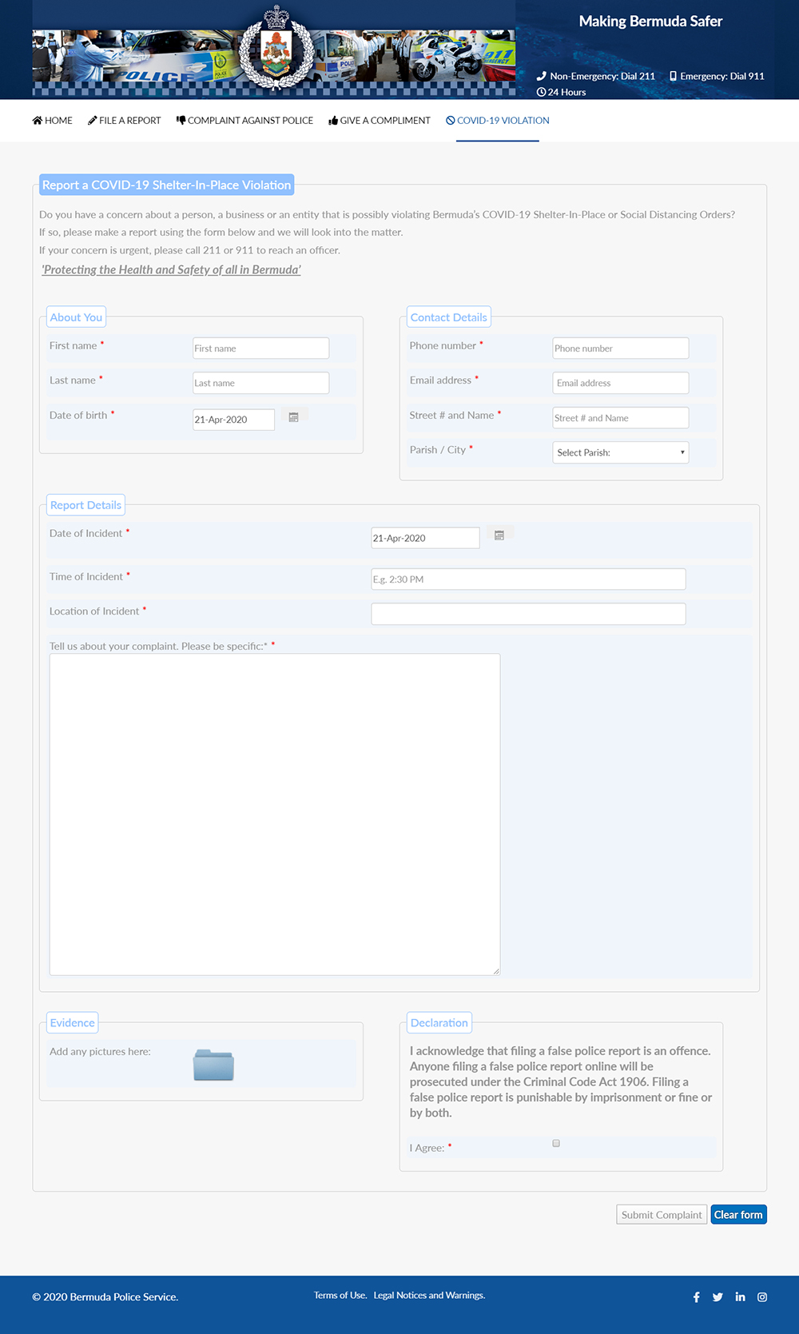Open Complaint Against Police menu item
Screen dimensions: 799x1334
(244, 121)
